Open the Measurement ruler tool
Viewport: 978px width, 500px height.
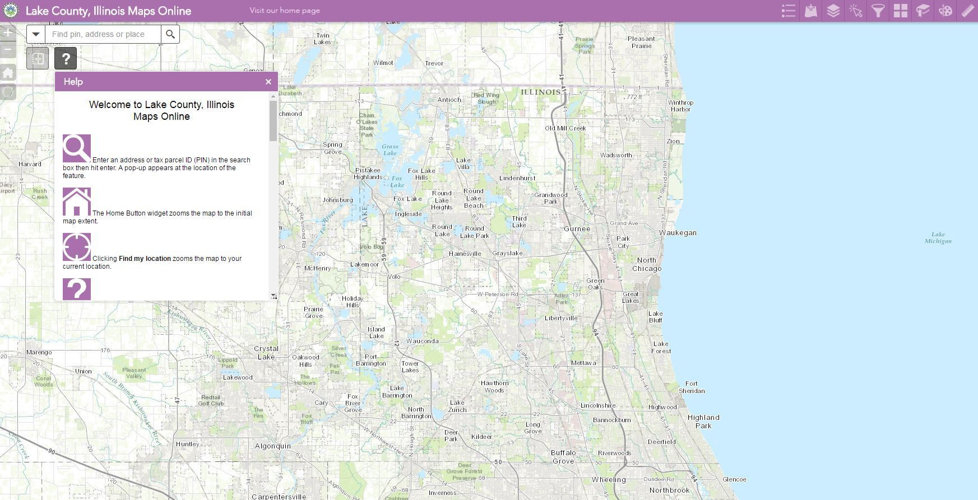(968, 11)
